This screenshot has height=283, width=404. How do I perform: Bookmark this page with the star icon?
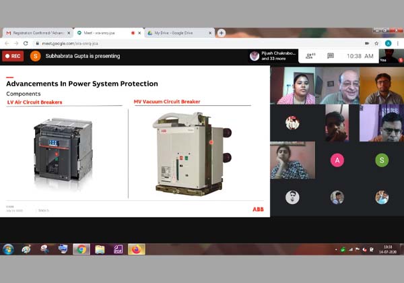click(x=376, y=43)
